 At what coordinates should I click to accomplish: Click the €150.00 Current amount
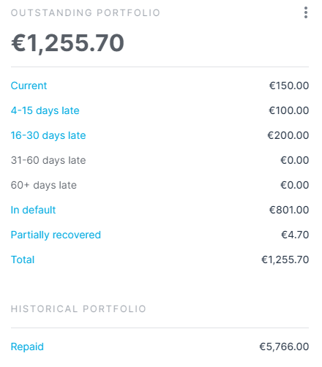pos(289,86)
